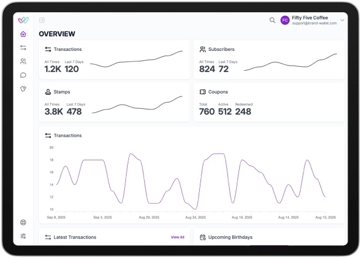The height and width of the screenshot is (258, 361).
Task: Click the search magnifier icon
Action: click(272, 20)
